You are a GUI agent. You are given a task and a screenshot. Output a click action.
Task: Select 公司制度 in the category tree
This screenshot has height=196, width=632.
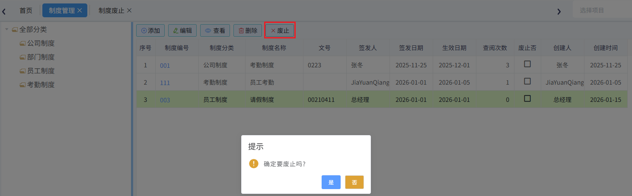tap(41, 43)
